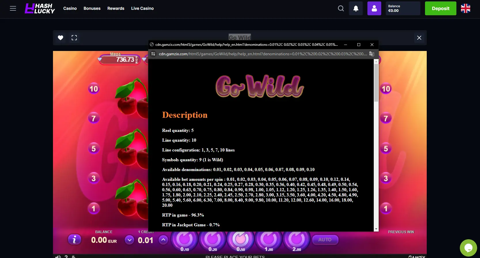Open the Bonuses menu
Screen dimensions: 480x258
pos(92,8)
